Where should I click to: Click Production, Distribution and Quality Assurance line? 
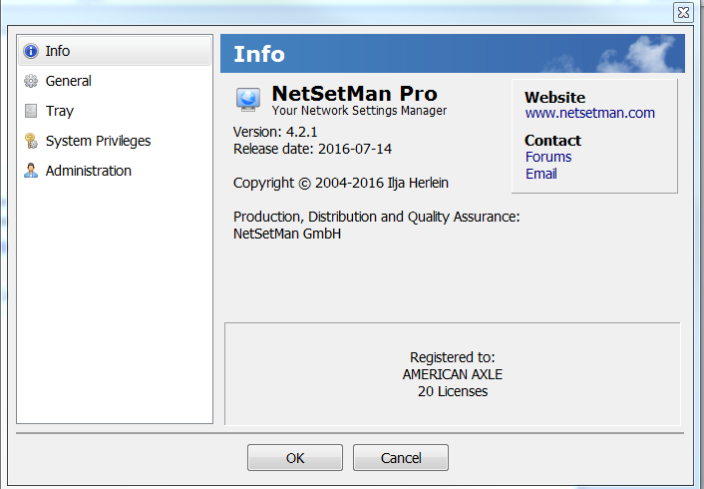(x=376, y=217)
